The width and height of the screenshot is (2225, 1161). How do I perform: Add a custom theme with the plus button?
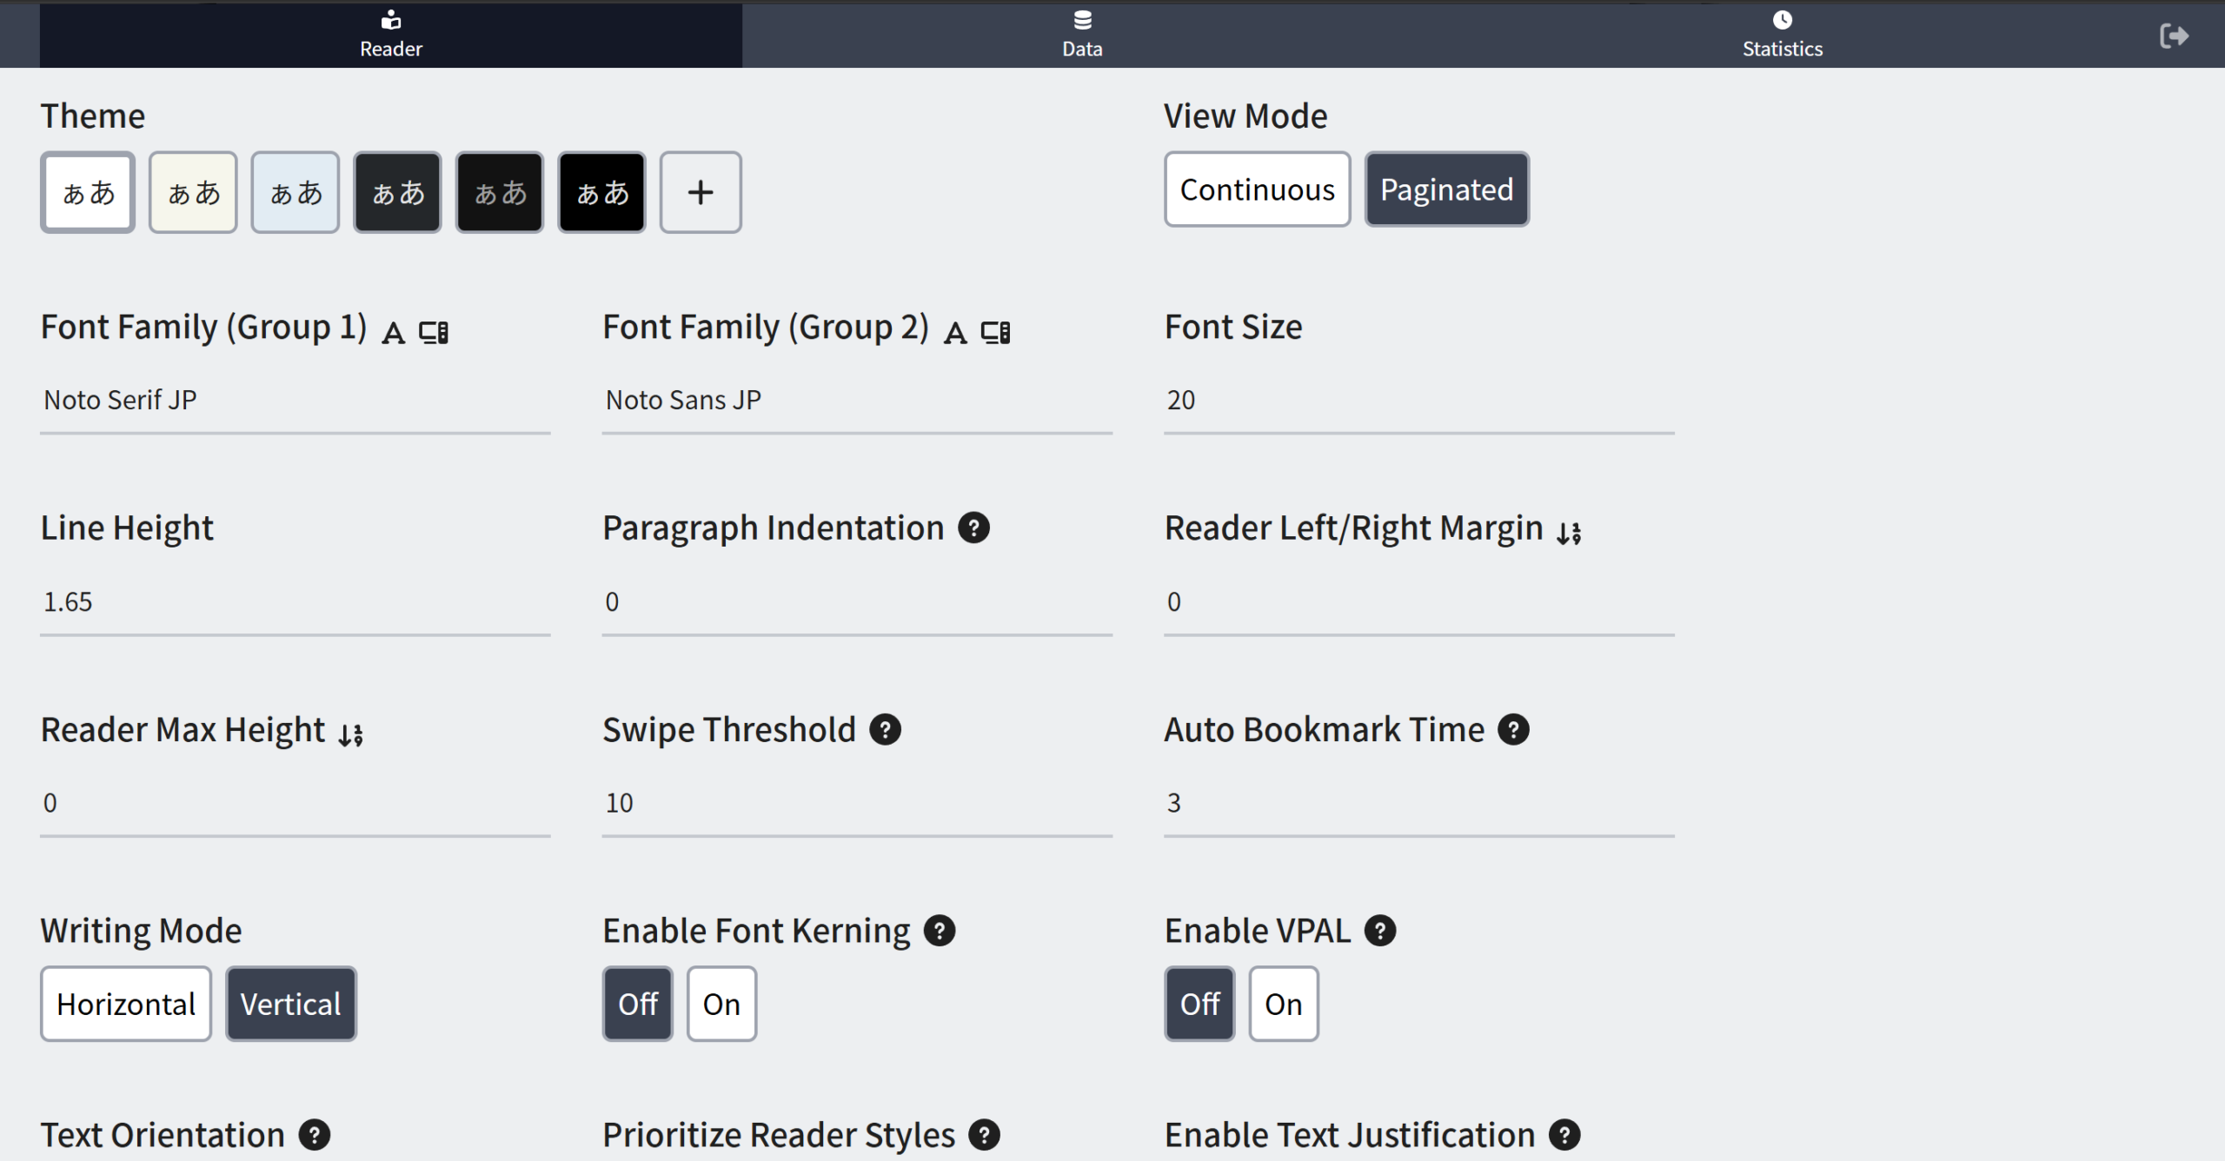tap(701, 193)
